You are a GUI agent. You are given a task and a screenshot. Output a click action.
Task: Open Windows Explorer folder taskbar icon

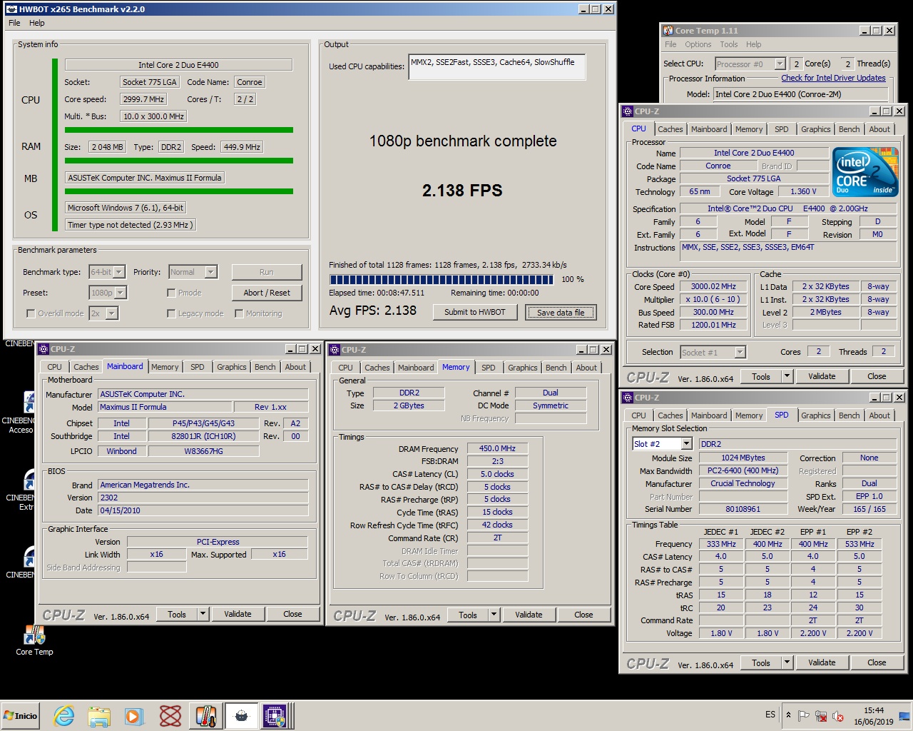pyautogui.click(x=99, y=715)
